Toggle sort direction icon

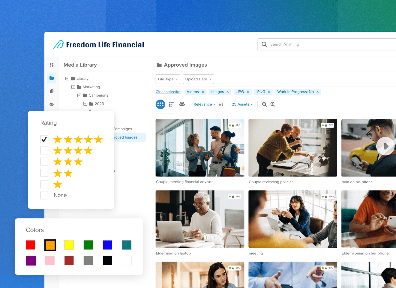click(x=221, y=104)
